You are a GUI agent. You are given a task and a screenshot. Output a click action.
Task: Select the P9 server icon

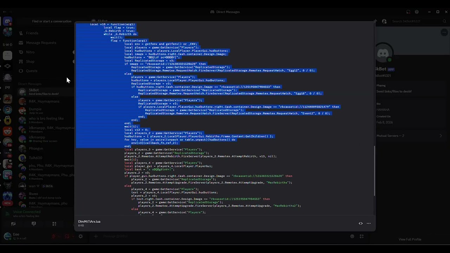[x=7, y=87]
